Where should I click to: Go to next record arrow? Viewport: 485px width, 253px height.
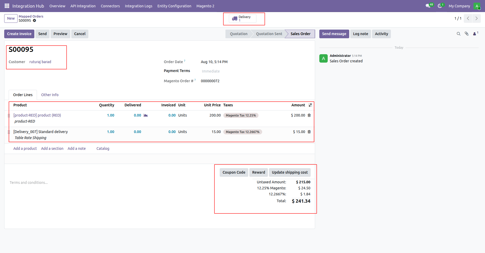[x=476, y=18]
